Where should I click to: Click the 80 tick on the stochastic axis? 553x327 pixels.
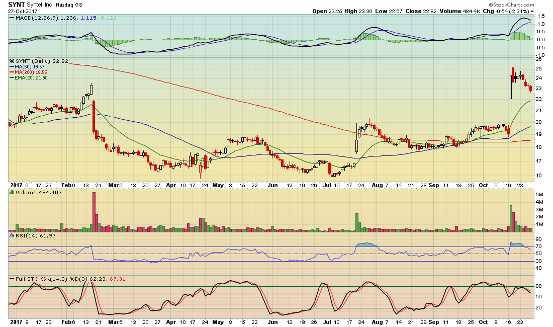click(538, 286)
